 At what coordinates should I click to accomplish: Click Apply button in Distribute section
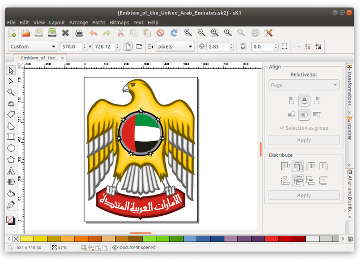coord(304,196)
